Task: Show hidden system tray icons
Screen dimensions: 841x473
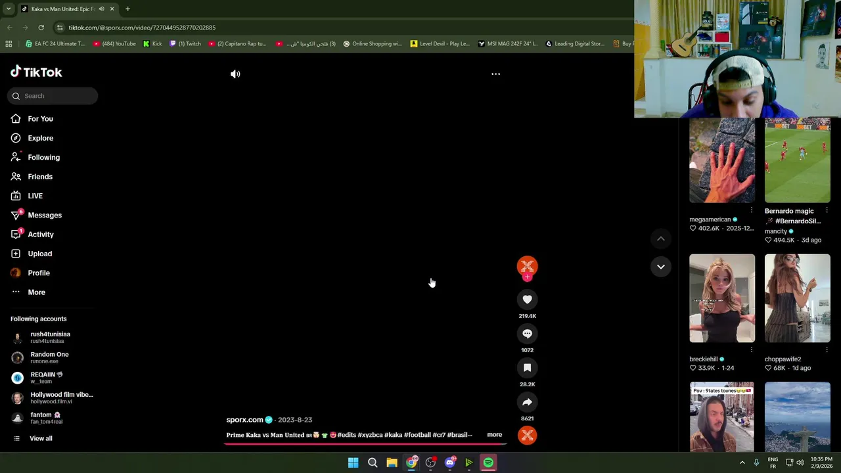Action: pyautogui.click(x=742, y=463)
